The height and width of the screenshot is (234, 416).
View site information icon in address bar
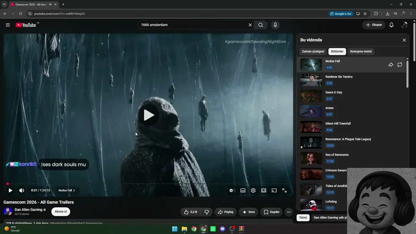coord(30,14)
